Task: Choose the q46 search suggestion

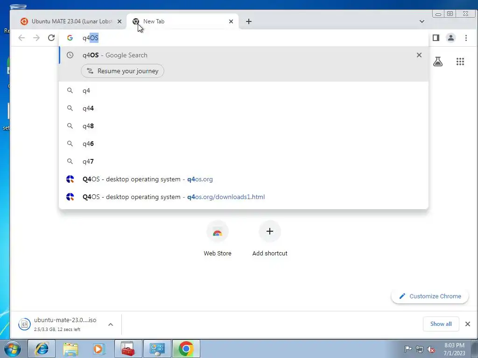Action: click(243, 144)
